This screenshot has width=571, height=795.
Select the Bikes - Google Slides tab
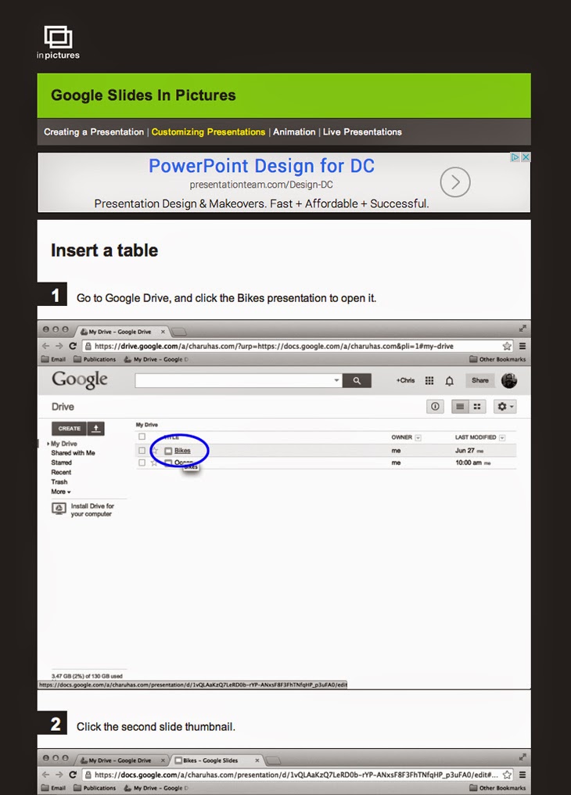(210, 761)
